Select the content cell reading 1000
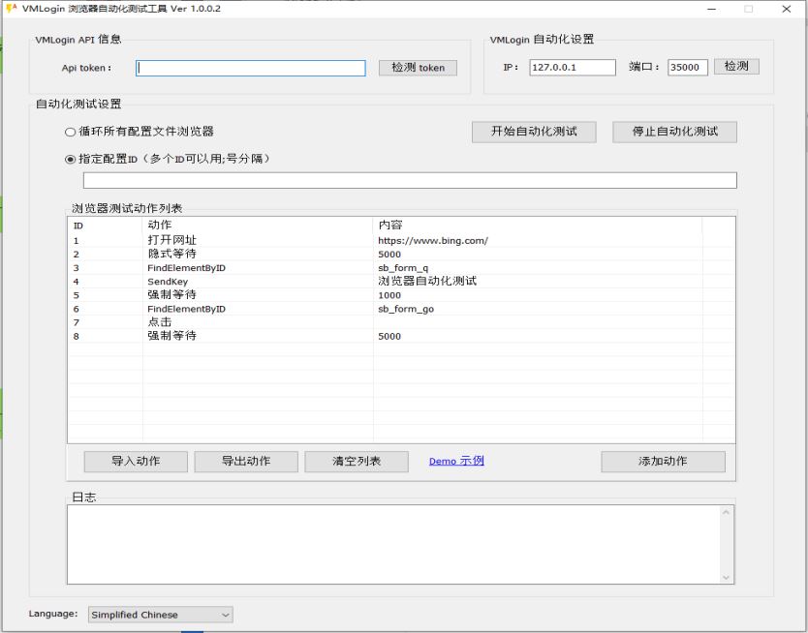 pyautogui.click(x=389, y=295)
